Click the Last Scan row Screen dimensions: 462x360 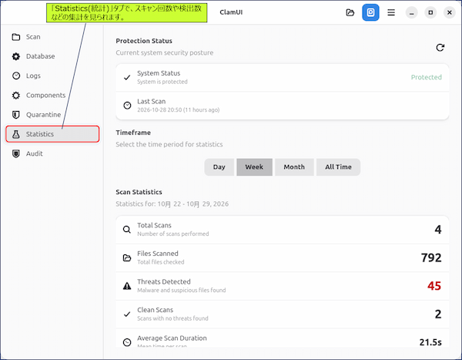pos(283,106)
